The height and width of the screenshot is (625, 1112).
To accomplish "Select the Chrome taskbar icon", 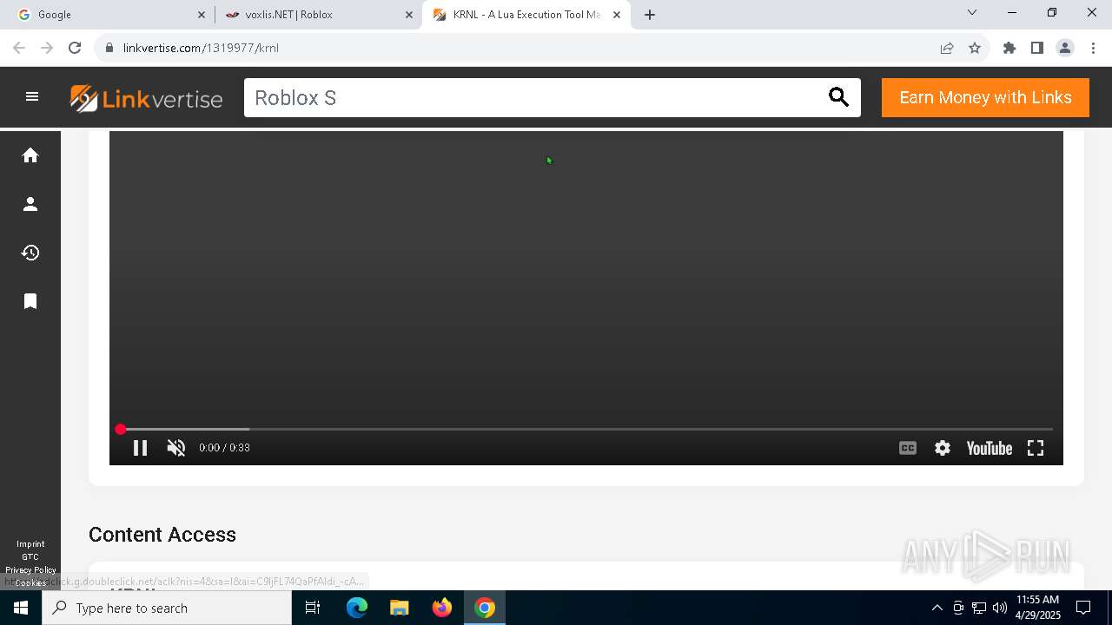I will [x=485, y=608].
